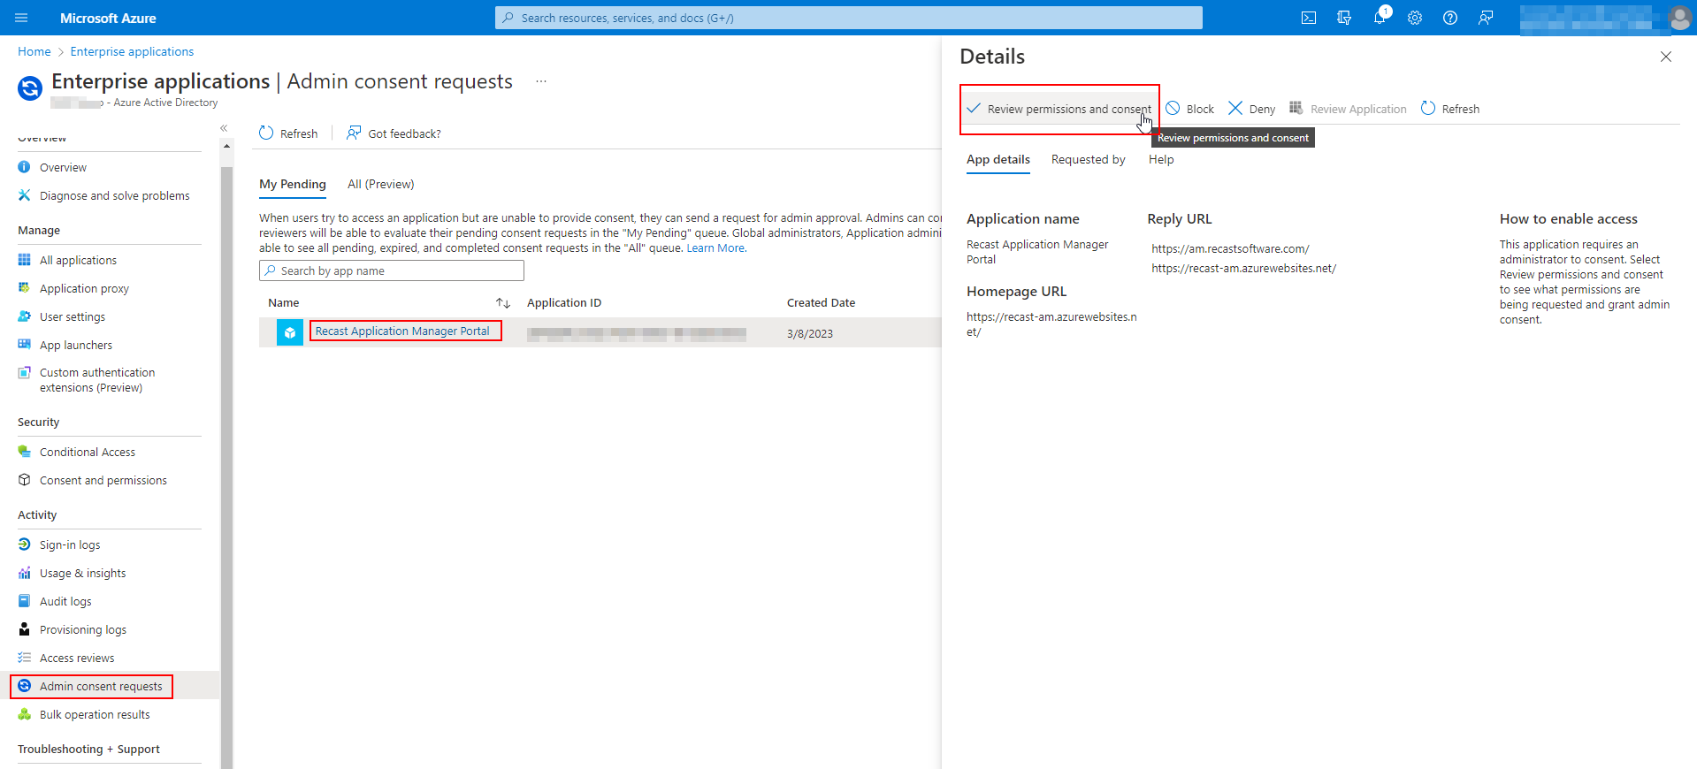
Task: Open the Help tab in Details
Action: coord(1161,160)
